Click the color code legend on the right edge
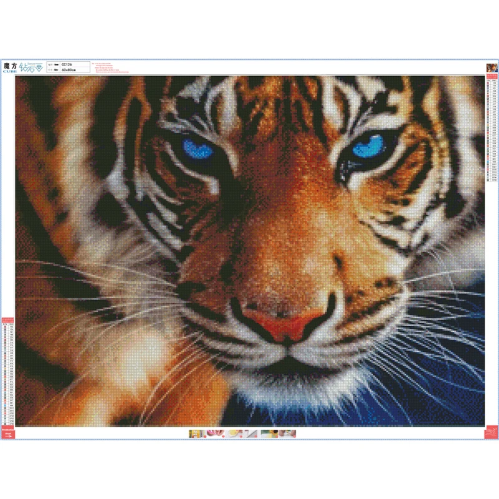The image size is (499, 499). 492,130
